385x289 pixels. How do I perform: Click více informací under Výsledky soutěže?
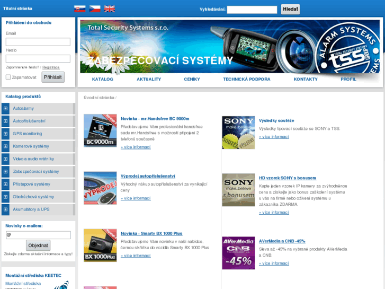274,137
